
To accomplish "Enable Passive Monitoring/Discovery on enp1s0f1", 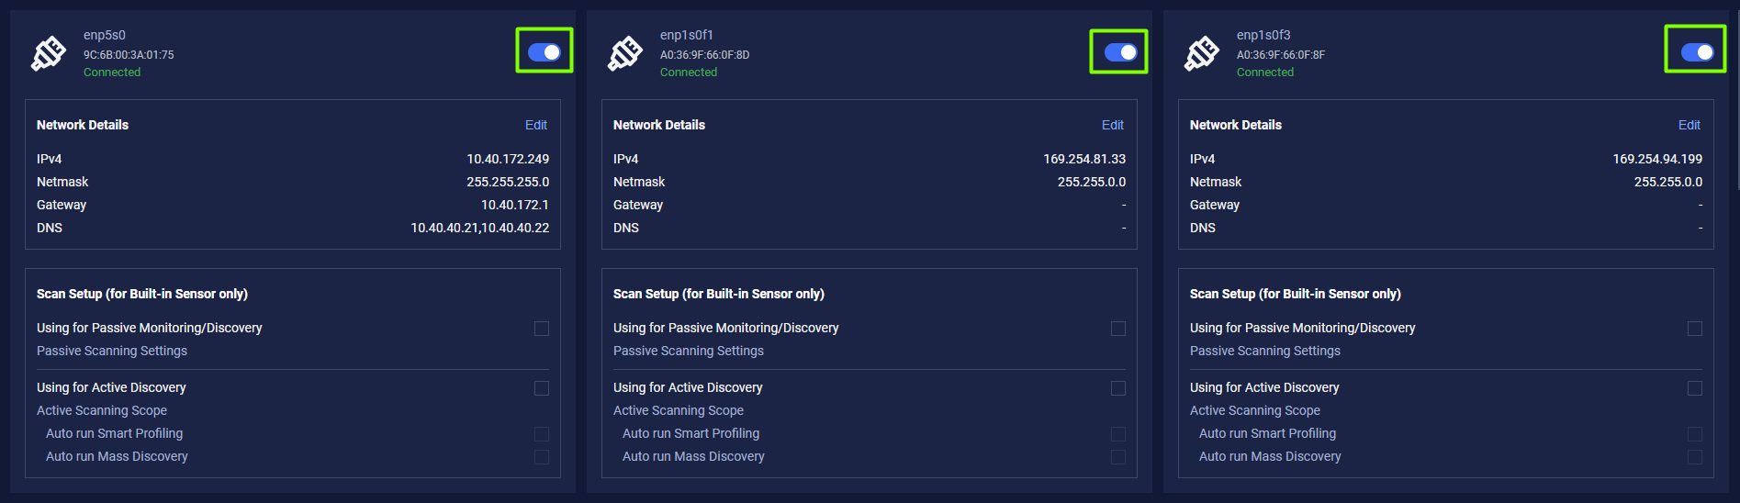I will [1118, 329].
